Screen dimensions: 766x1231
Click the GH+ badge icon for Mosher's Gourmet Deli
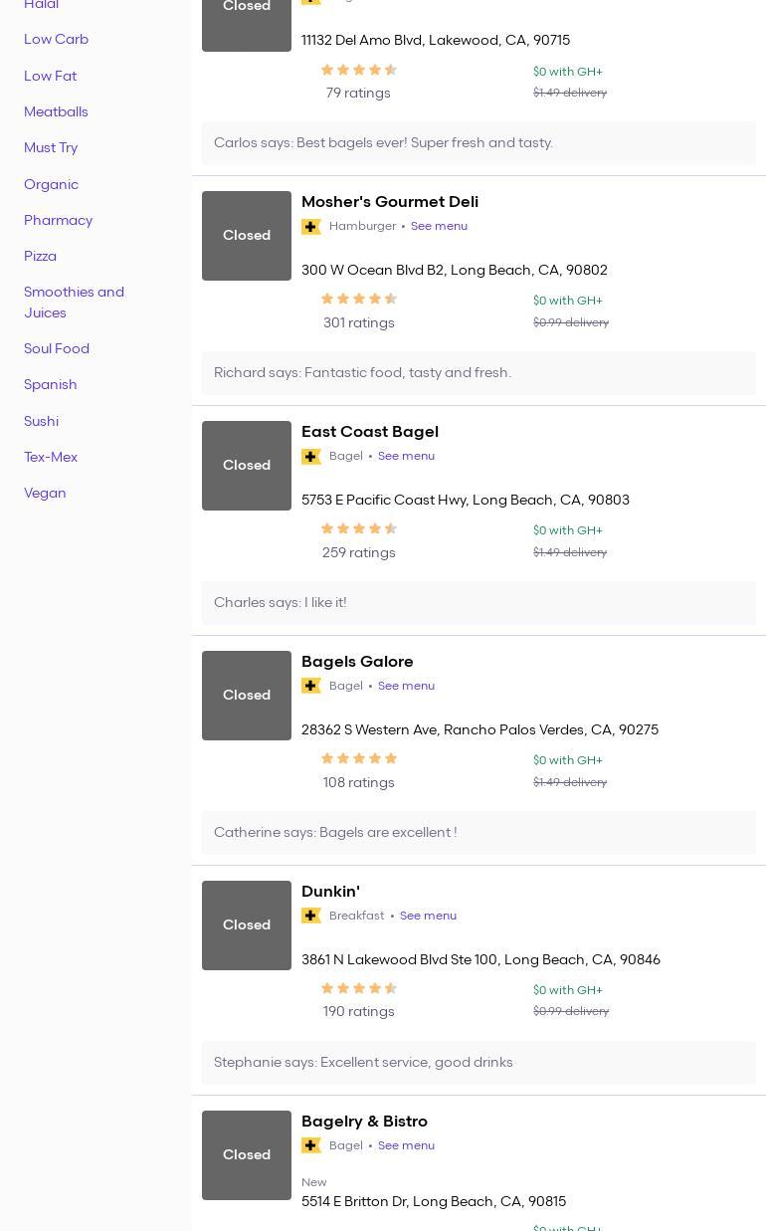pyautogui.click(x=311, y=227)
